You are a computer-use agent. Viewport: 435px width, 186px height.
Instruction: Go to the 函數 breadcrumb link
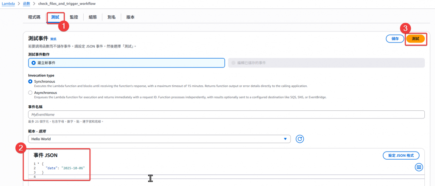tap(26, 3)
